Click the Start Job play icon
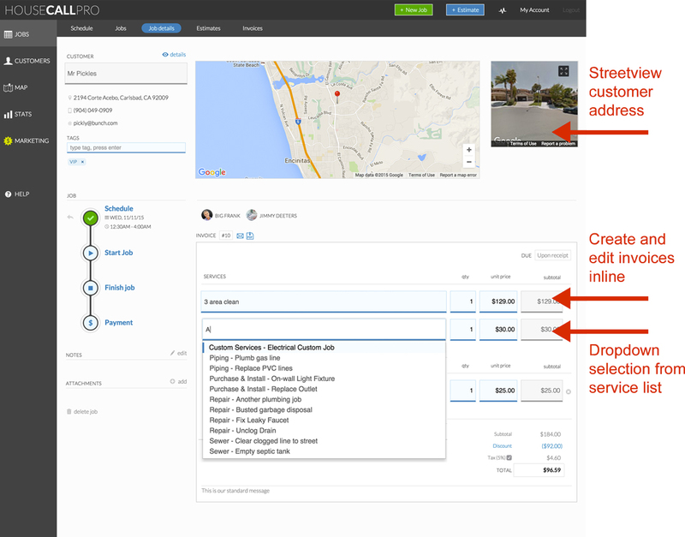 click(x=91, y=253)
